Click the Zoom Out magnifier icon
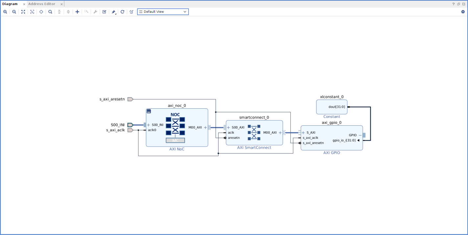 coord(14,12)
